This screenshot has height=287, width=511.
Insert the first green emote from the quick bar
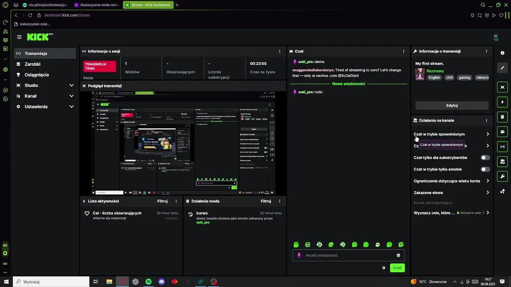pyautogui.click(x=296, y=245)
